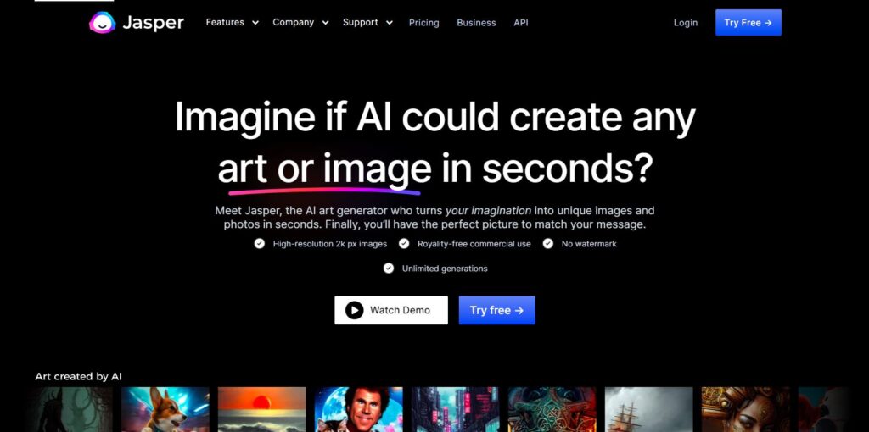The height and width of the screenshot is (432, 869).
Task: Click the Jasper smiley logo icon
Action: coord(103,23)
